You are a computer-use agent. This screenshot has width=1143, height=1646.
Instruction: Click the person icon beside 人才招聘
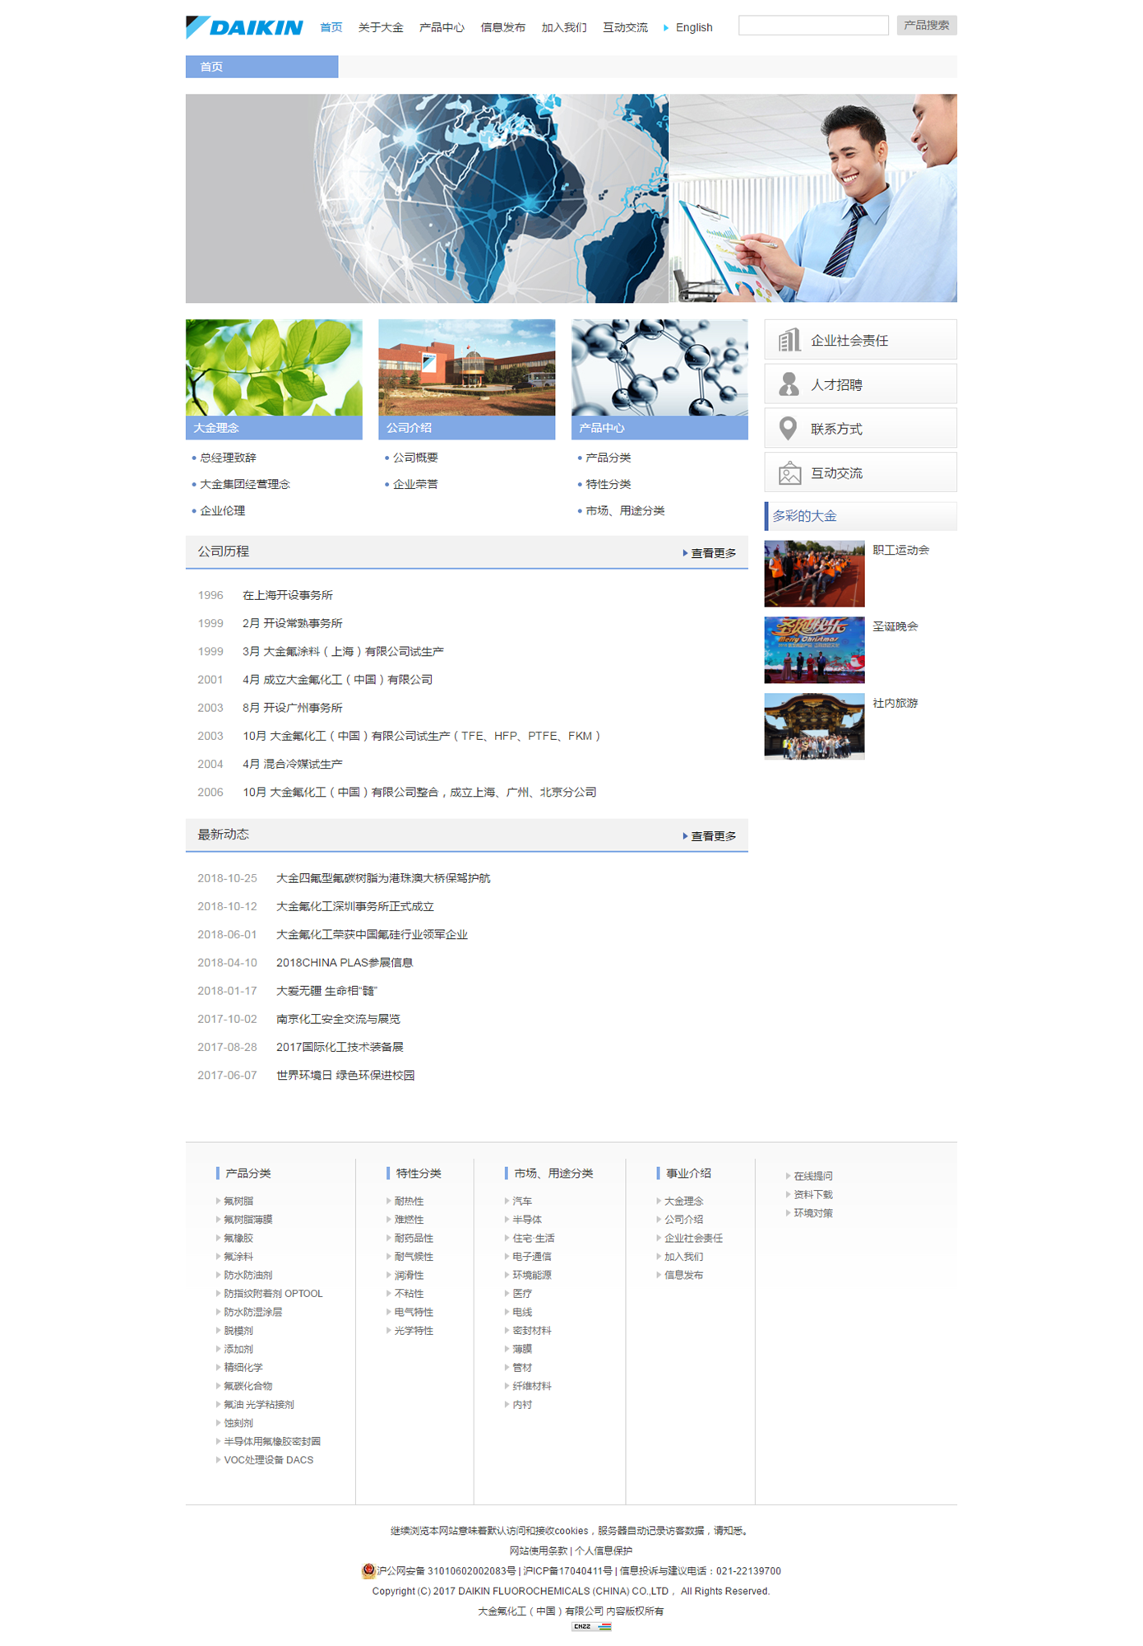[789, 384]
